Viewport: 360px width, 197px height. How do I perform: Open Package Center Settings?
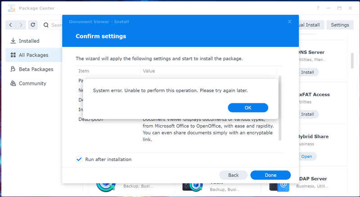click(340, 25)
